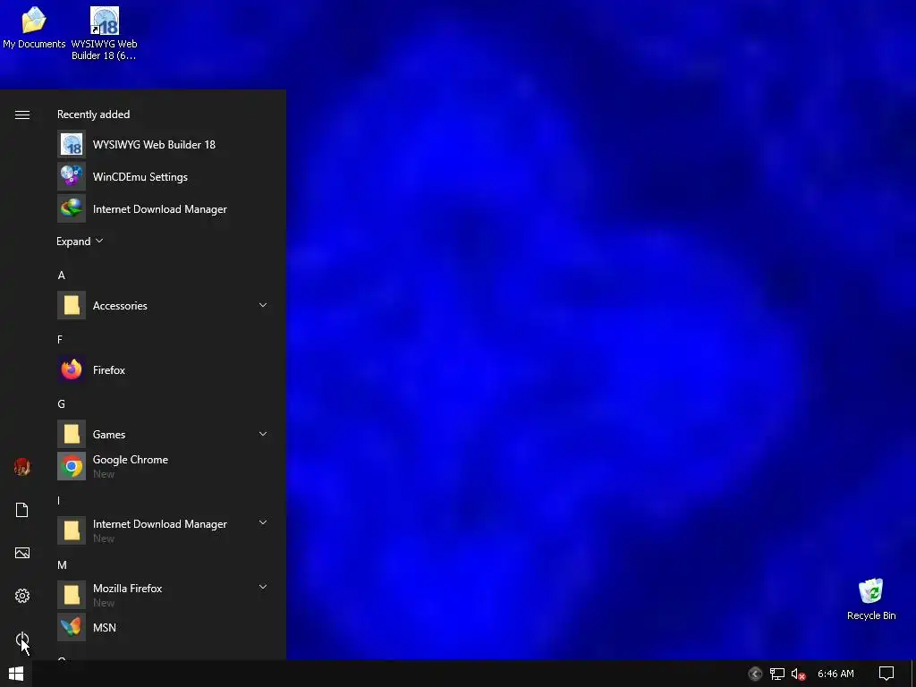Open the WinCDEmu Settings app icon

tap(72, 176)
